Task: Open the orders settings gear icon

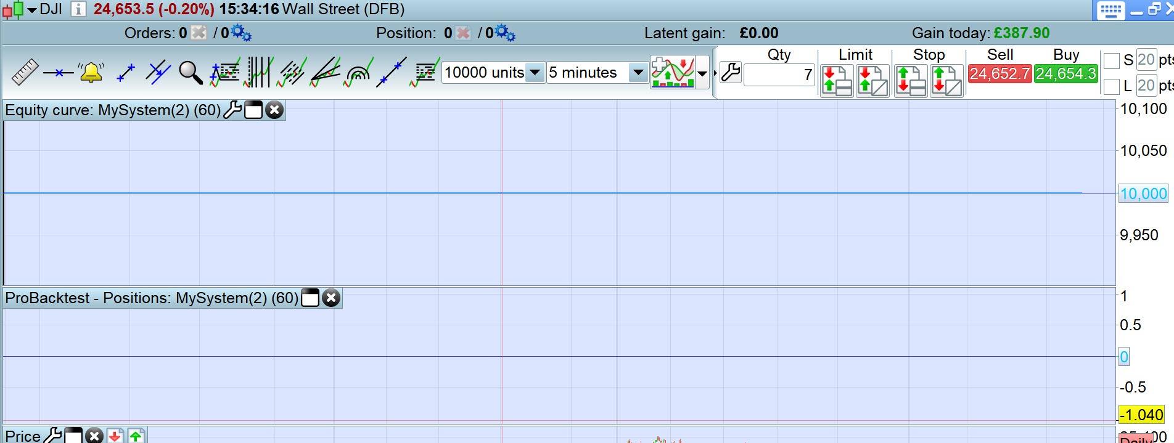Action: (x=241, y=33)
